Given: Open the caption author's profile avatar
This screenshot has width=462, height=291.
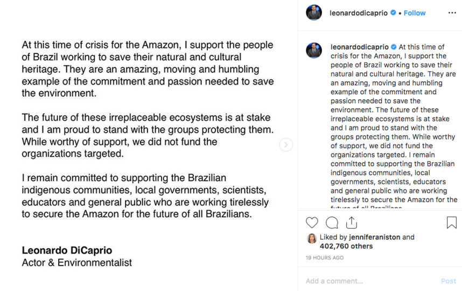Looking at the screenshot, I should (x=314, y=51).
